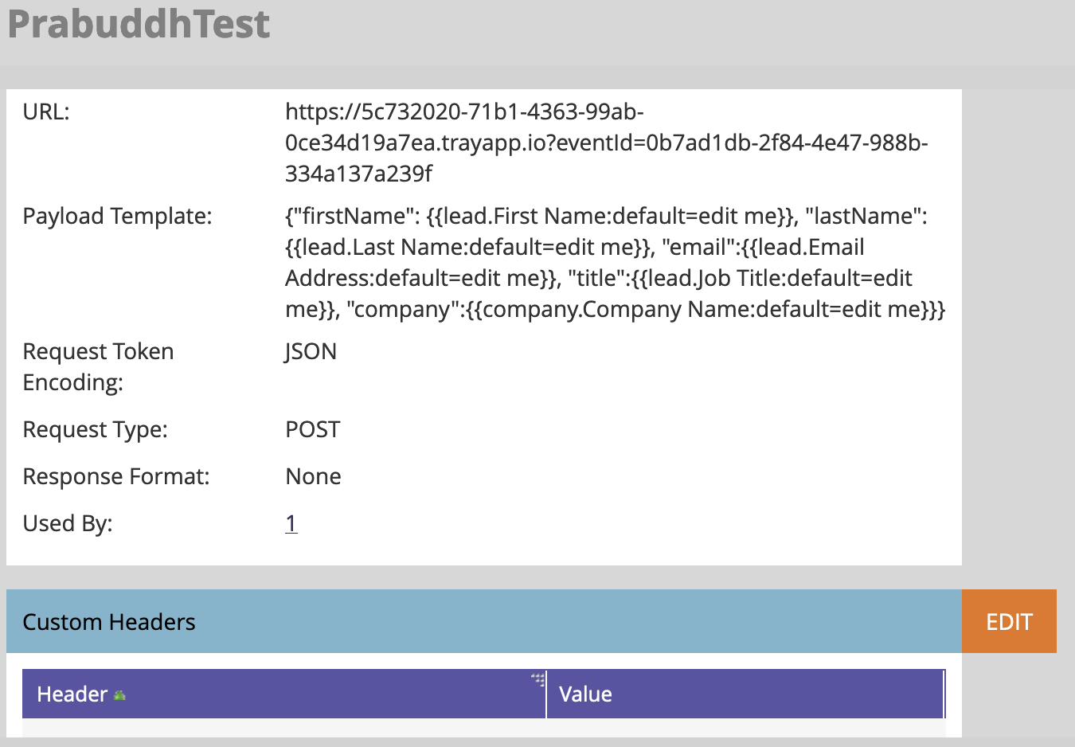
Task: Click the Request Type value POST
Action: 312,429
